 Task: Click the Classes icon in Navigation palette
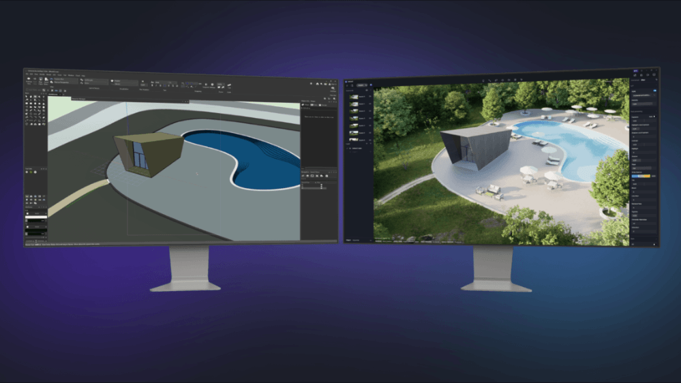click(x=303, y=176)
